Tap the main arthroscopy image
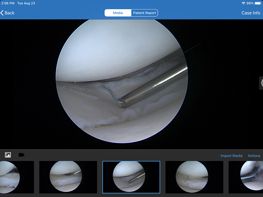This screenshot has height=197, width=263. tap(122, 81)
